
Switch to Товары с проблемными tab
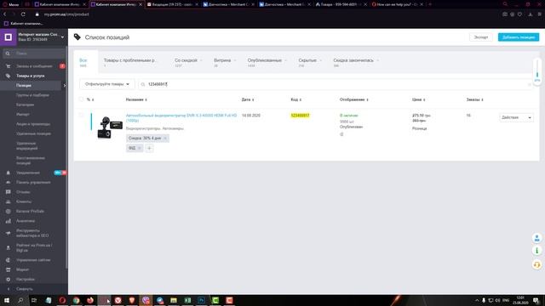[x=130, y=62]
